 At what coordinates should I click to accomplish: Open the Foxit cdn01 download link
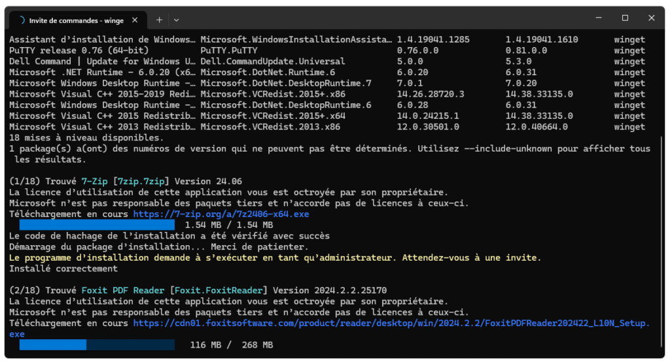pyautogui.click(x=391, y=323)
